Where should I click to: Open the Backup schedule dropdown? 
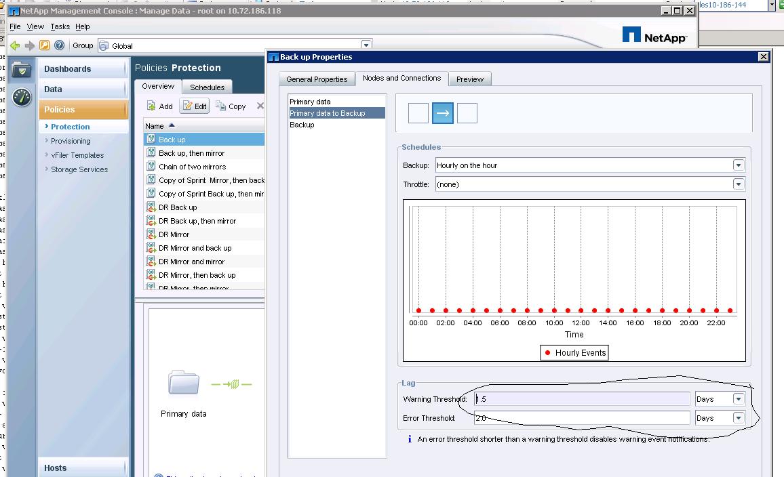(x=739, y=165)
